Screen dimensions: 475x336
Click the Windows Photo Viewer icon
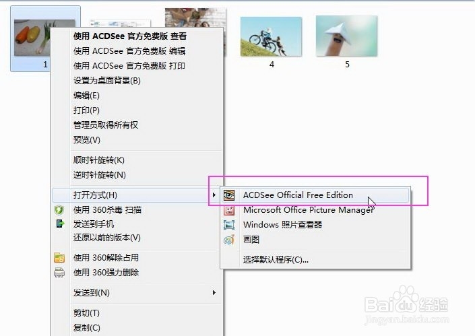click(x=229, y=225)
